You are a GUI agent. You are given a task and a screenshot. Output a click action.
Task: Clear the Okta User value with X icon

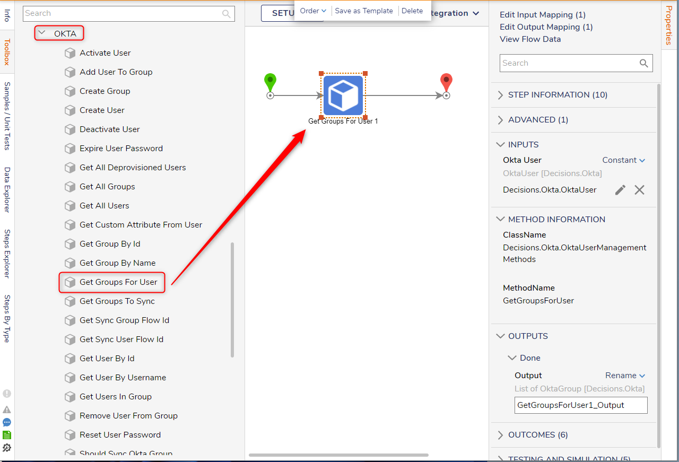point(640,190)
